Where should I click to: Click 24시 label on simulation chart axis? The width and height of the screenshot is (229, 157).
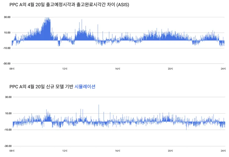click(223, 151)
